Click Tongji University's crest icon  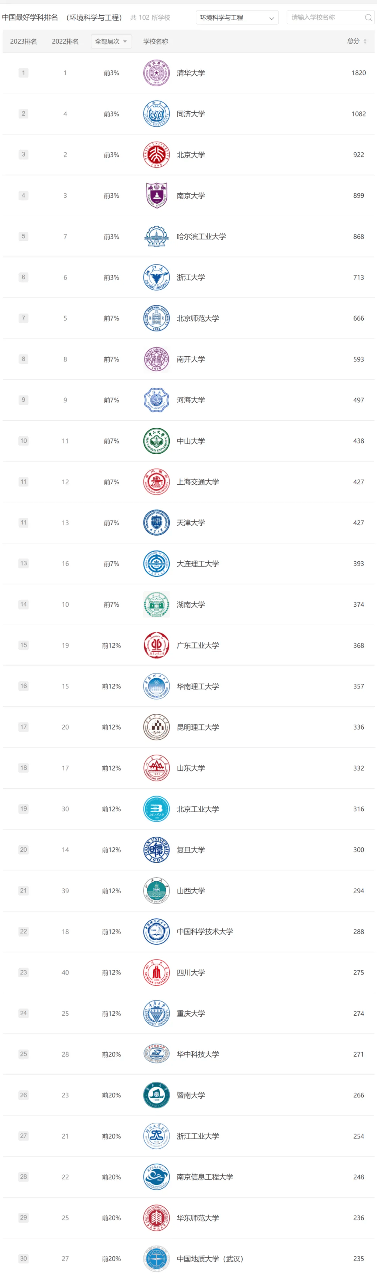click(x=156, y=114)
